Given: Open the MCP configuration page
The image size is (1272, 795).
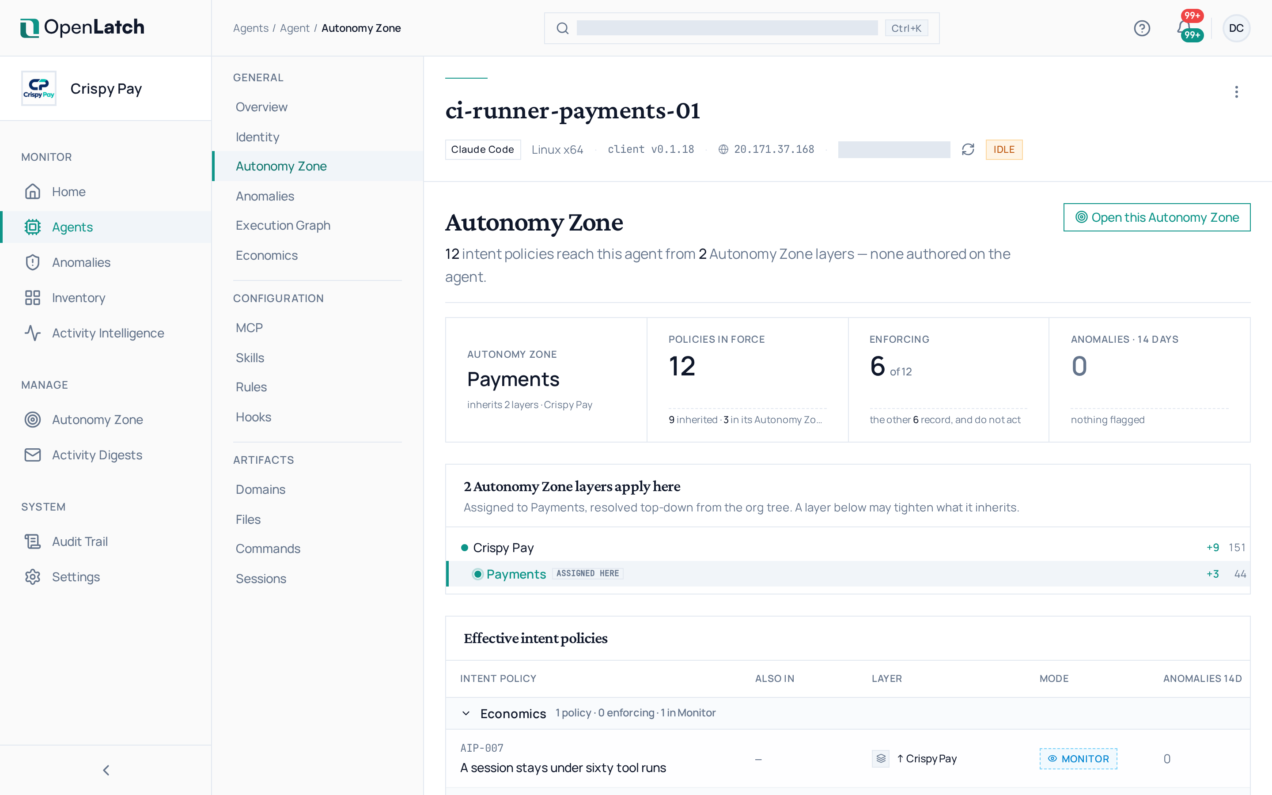Looking at the screenshot, I should (318, 328).
